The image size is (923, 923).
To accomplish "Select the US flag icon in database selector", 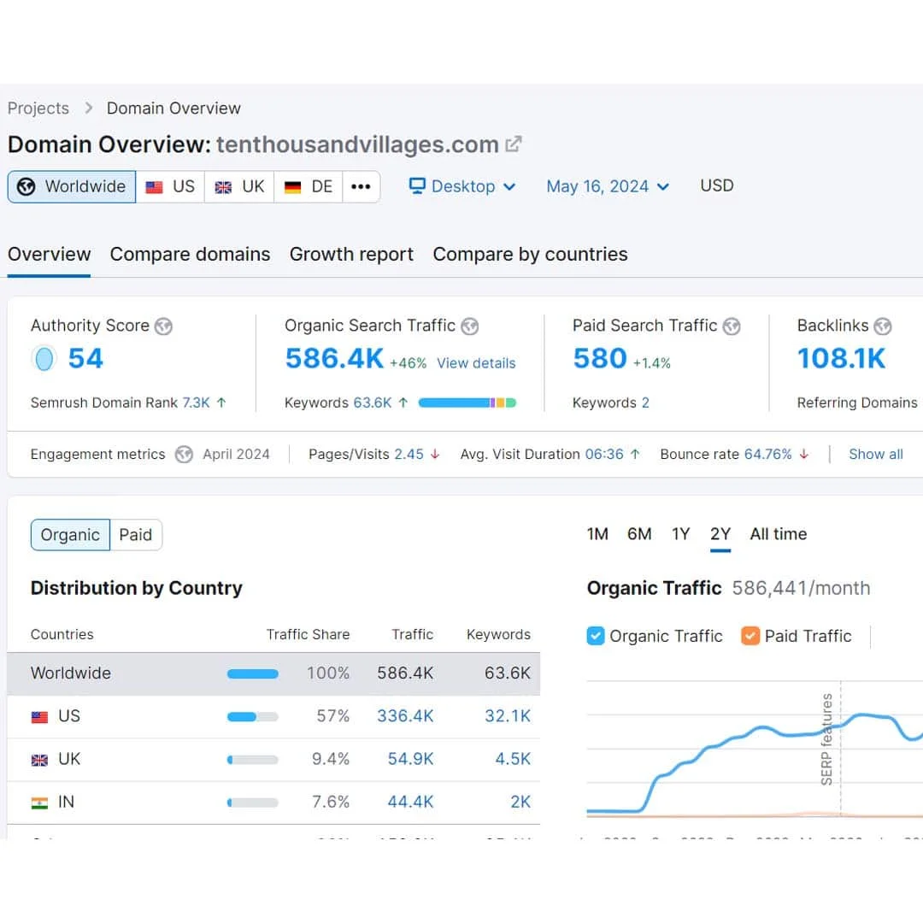I will pos(154,187).
